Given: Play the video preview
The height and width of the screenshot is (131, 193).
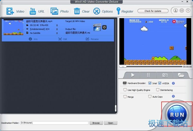Looking at the screenshot, I should click(133, 75).
